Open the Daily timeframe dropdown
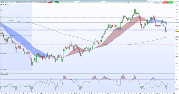179x94 pixels. coord(106,2)
